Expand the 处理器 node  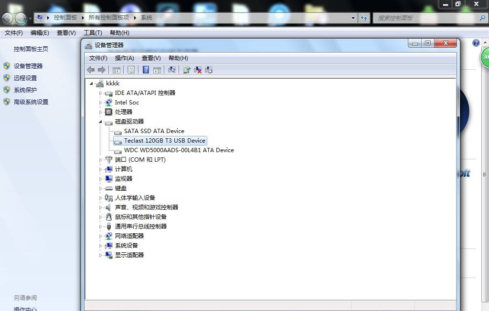click(100, 112)
